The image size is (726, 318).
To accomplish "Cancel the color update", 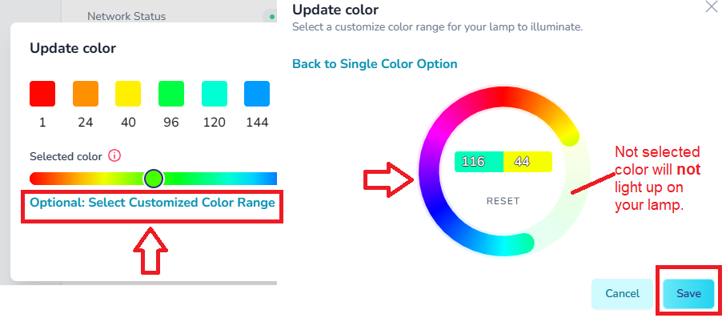I will (x=622, y=293).
